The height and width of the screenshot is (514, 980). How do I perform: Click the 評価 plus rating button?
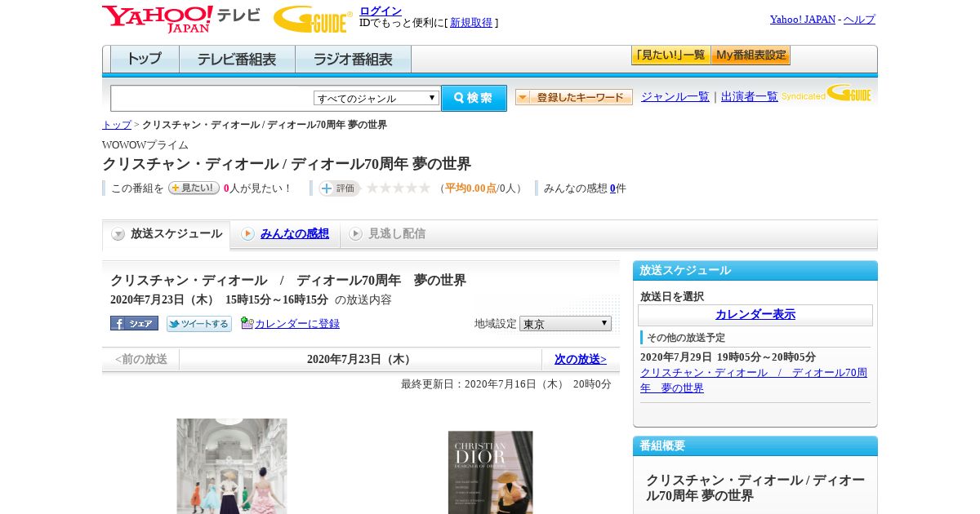[339, 188]
